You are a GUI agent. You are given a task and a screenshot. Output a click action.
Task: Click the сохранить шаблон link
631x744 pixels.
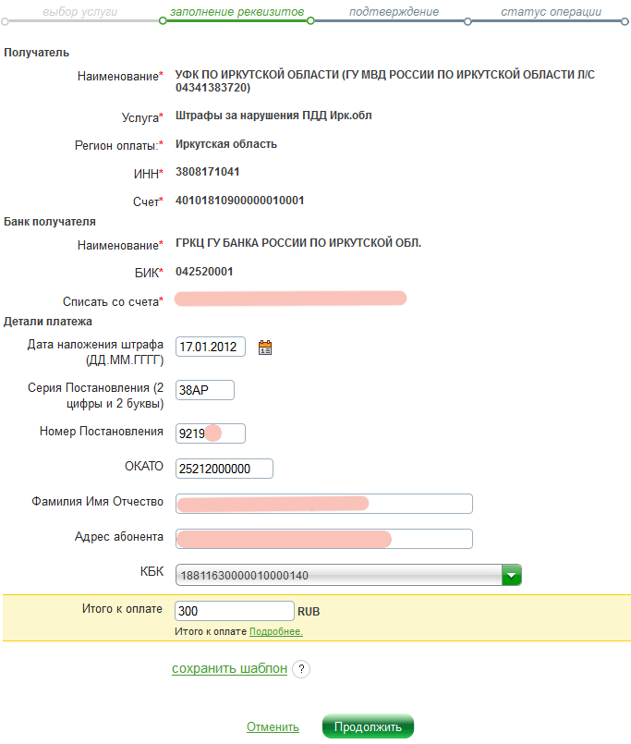click(x=229, y=669)
